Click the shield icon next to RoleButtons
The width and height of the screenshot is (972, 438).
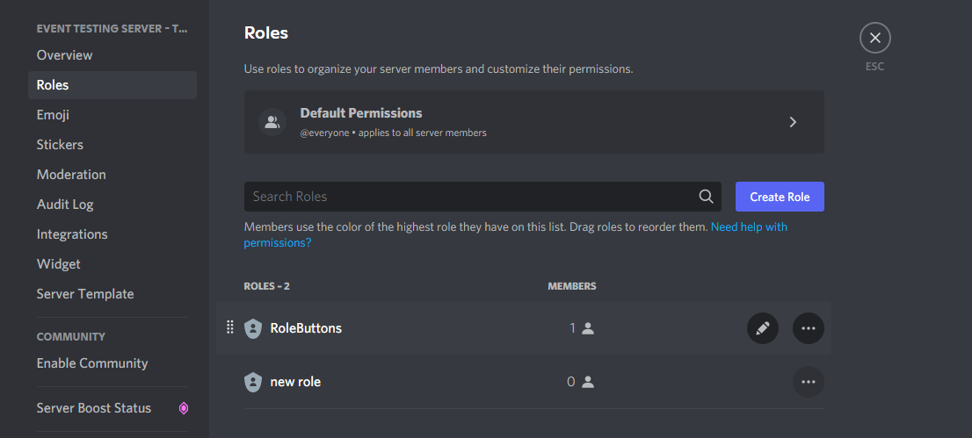(x=253, y=328)
